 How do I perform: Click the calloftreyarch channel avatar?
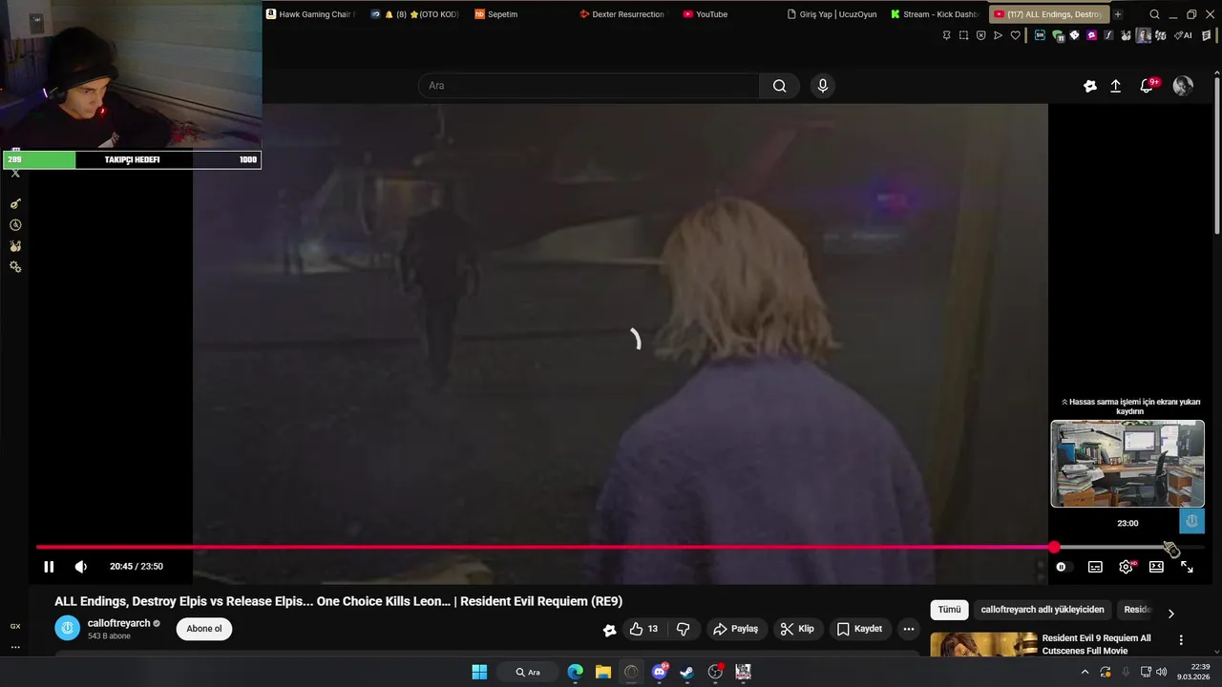tap(67, 628)
